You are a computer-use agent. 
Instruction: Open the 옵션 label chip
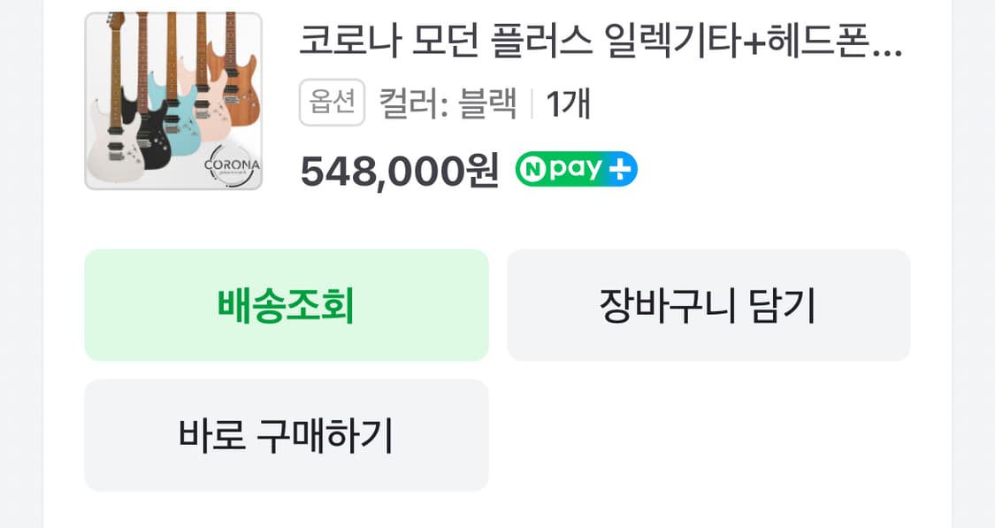(331, 101)
